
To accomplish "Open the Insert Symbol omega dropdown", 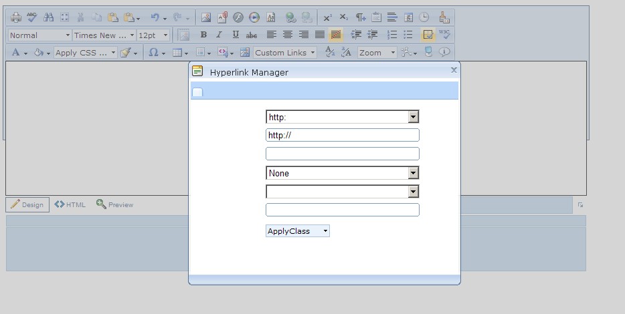I will pyautogui.click(x=157, y=52).
